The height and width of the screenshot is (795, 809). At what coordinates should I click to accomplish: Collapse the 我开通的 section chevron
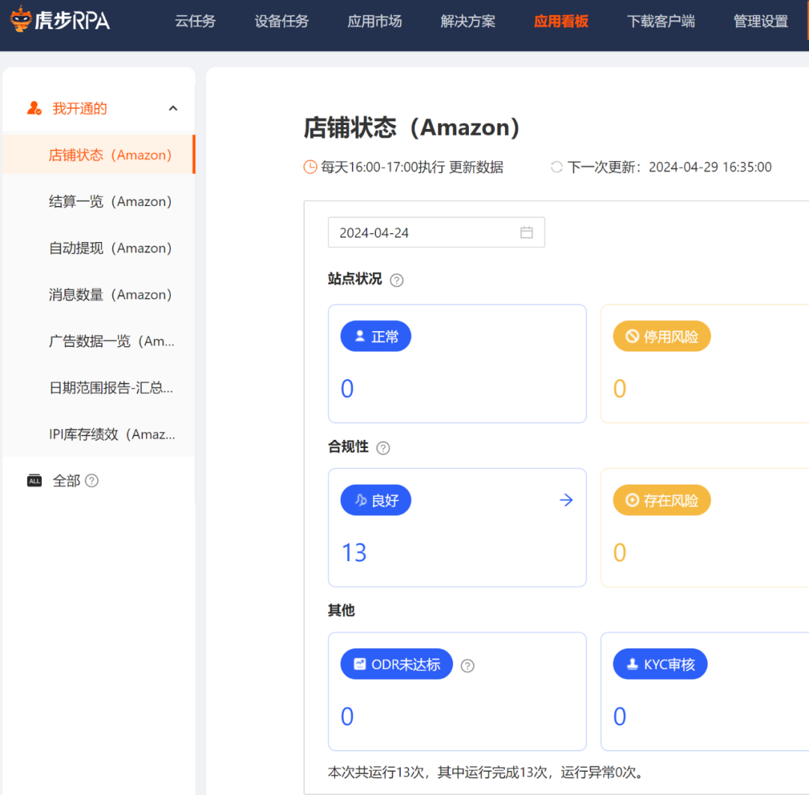173,109
